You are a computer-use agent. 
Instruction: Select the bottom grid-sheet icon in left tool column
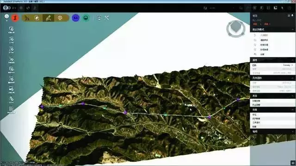pyautogui.click(x=11, y=110)
